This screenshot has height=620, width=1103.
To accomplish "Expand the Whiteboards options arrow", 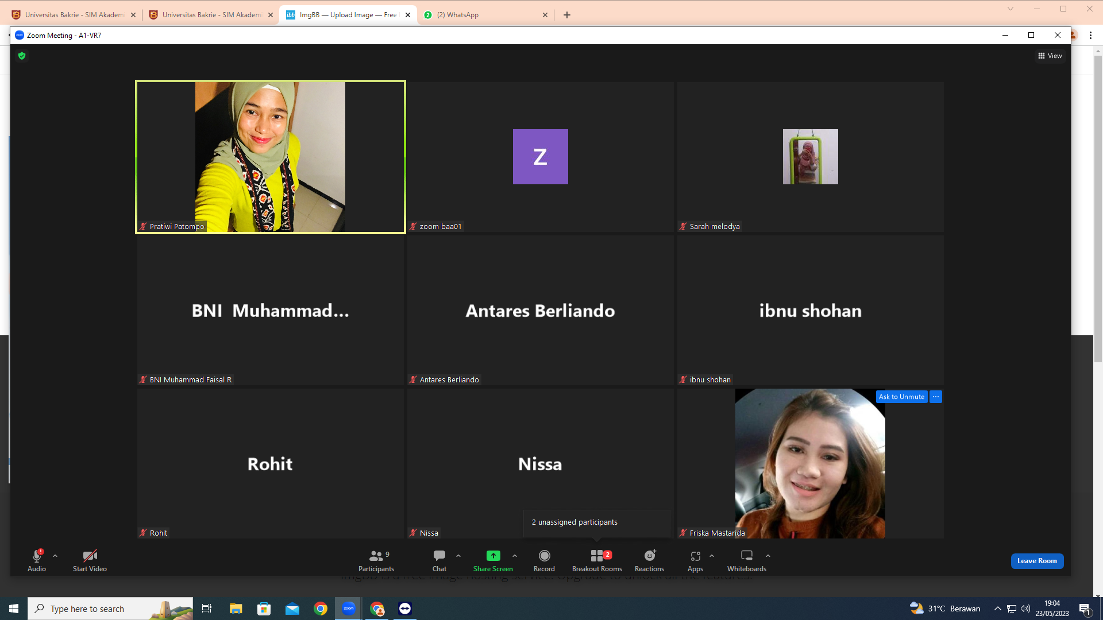I will click(x=768, y=556).
